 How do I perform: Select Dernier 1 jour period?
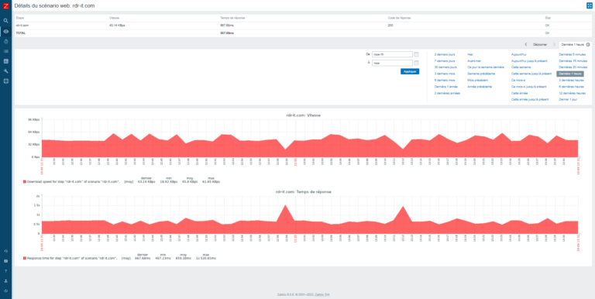568,99
